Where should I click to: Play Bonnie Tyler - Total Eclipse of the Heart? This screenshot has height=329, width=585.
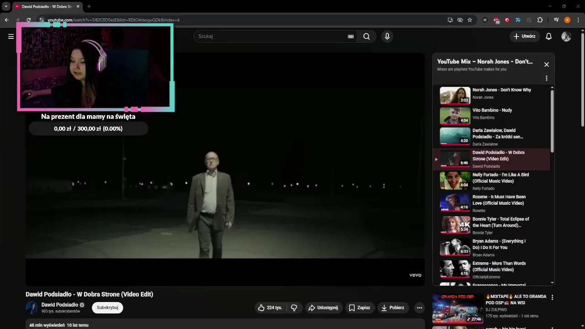point(491,225)
